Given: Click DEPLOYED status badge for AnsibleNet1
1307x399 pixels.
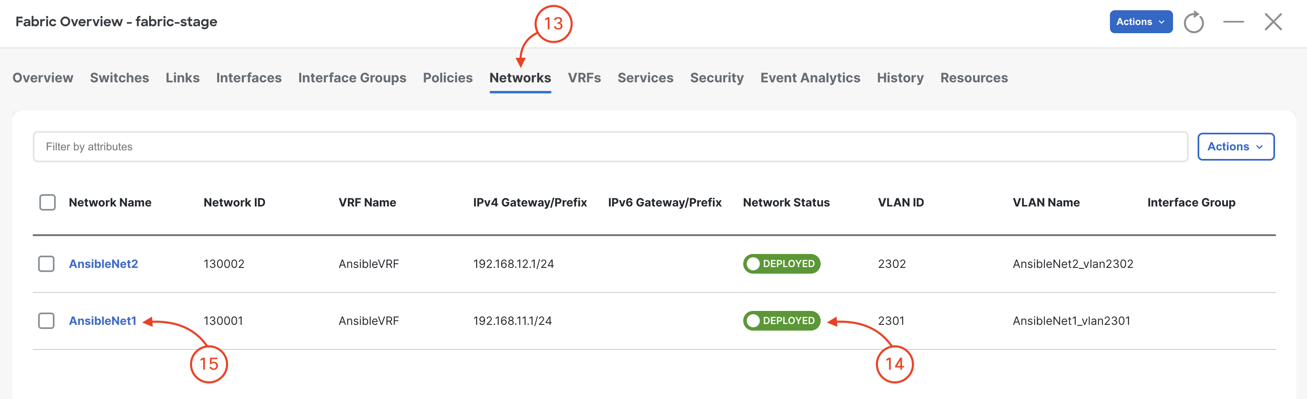Looking at the screenshot, I should (x=781, y=320).
